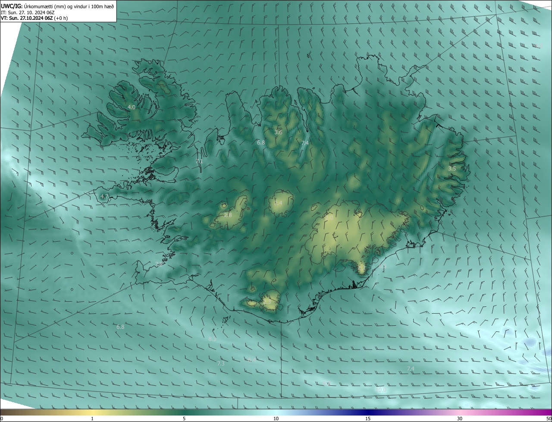The height and width of the screenshot is (422, 552).
Task: Click the 4.0 value over the Westfjords
Action: 132,107
